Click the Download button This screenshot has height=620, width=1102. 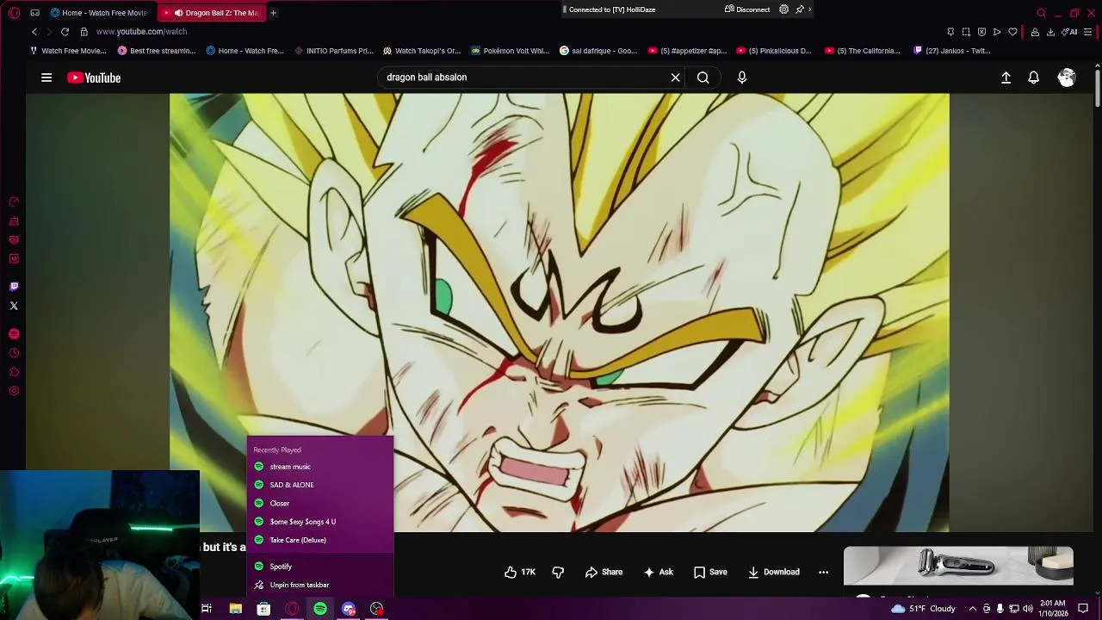773,572
